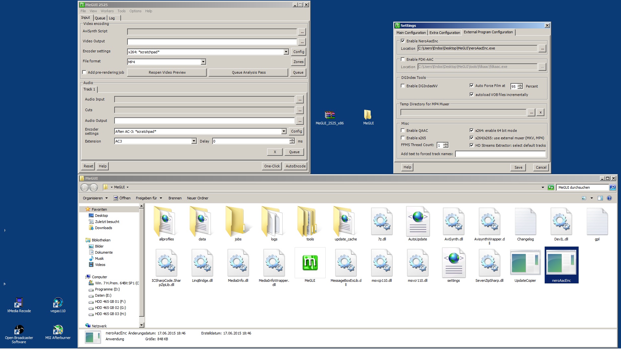Open the Options menu in MeGUI
This screenshot has width=621, height=349.
[136, 11]
